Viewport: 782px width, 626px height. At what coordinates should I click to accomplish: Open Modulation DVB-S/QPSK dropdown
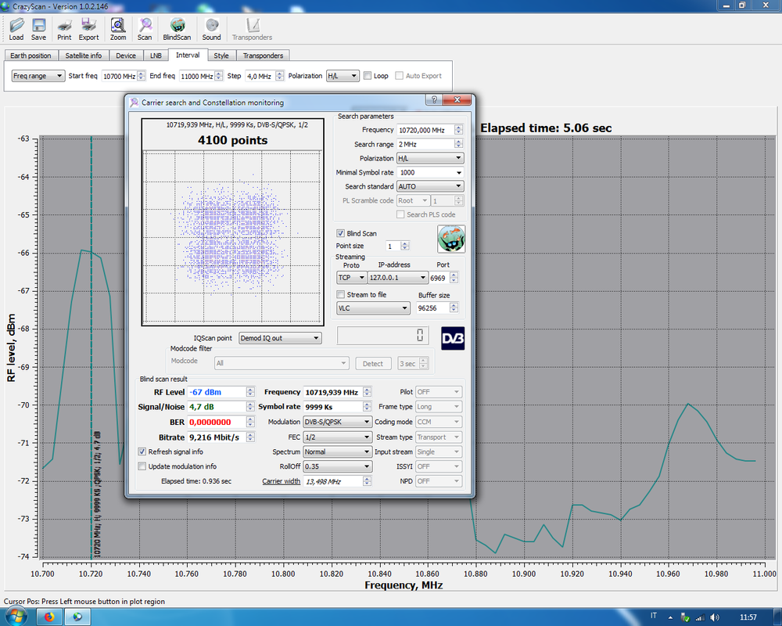(338, 422)
